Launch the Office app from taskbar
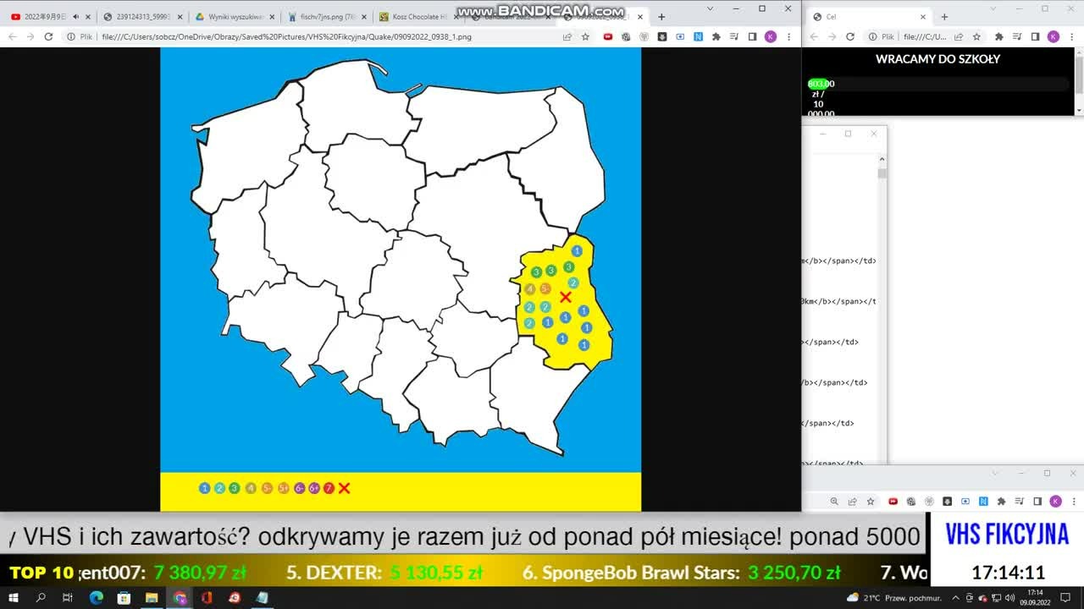The width and height of the screenshot is (1084, 609). pyautogui.click(x=207, y=598)
